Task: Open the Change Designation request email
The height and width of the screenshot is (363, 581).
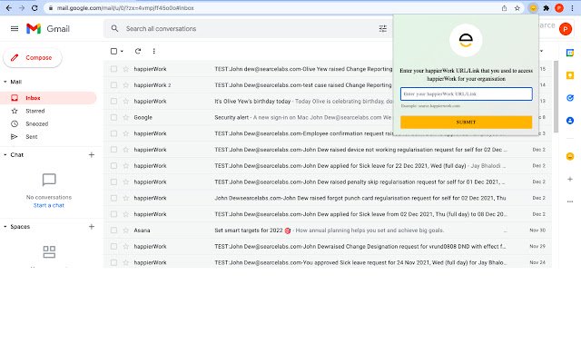Action: point(328,246)
